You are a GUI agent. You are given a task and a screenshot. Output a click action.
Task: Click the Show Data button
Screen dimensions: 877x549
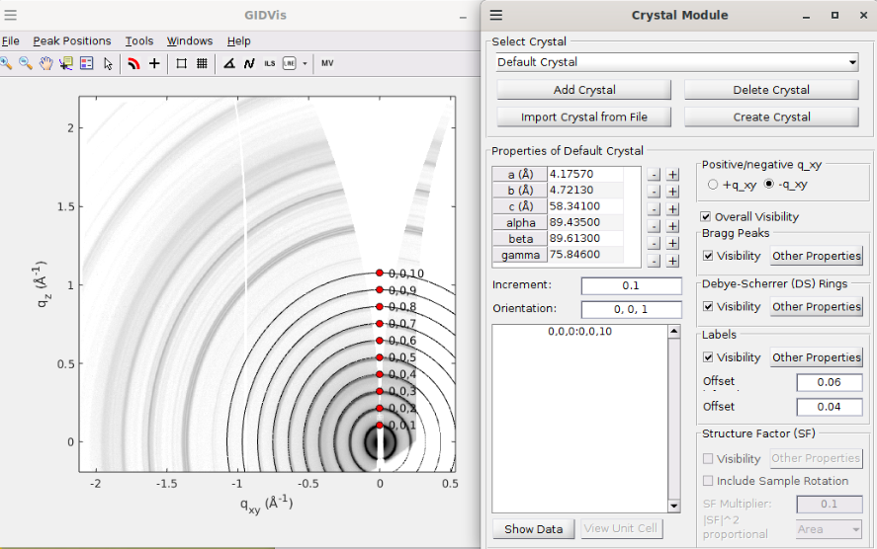coord(534,529)
